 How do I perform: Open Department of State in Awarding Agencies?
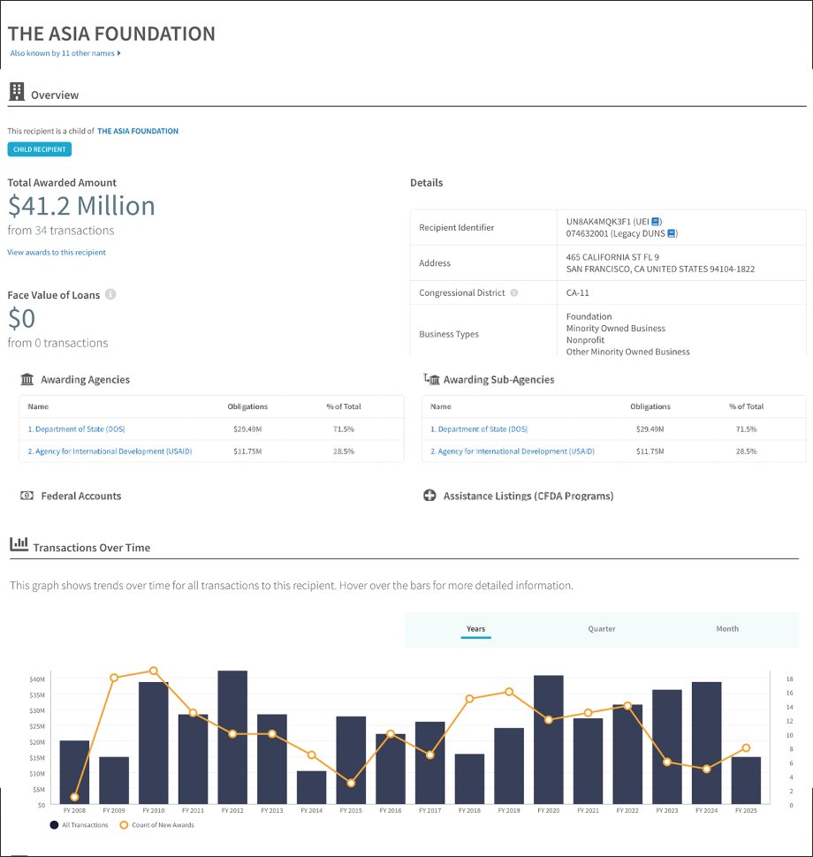pyautogui.click(x=77, y=429)
